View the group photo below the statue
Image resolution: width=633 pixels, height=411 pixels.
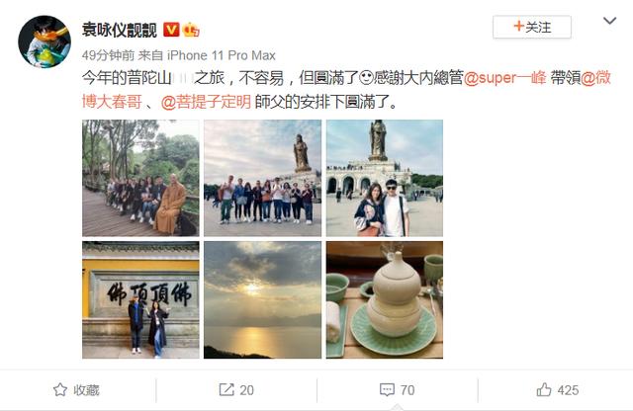(x=262, y=178)
